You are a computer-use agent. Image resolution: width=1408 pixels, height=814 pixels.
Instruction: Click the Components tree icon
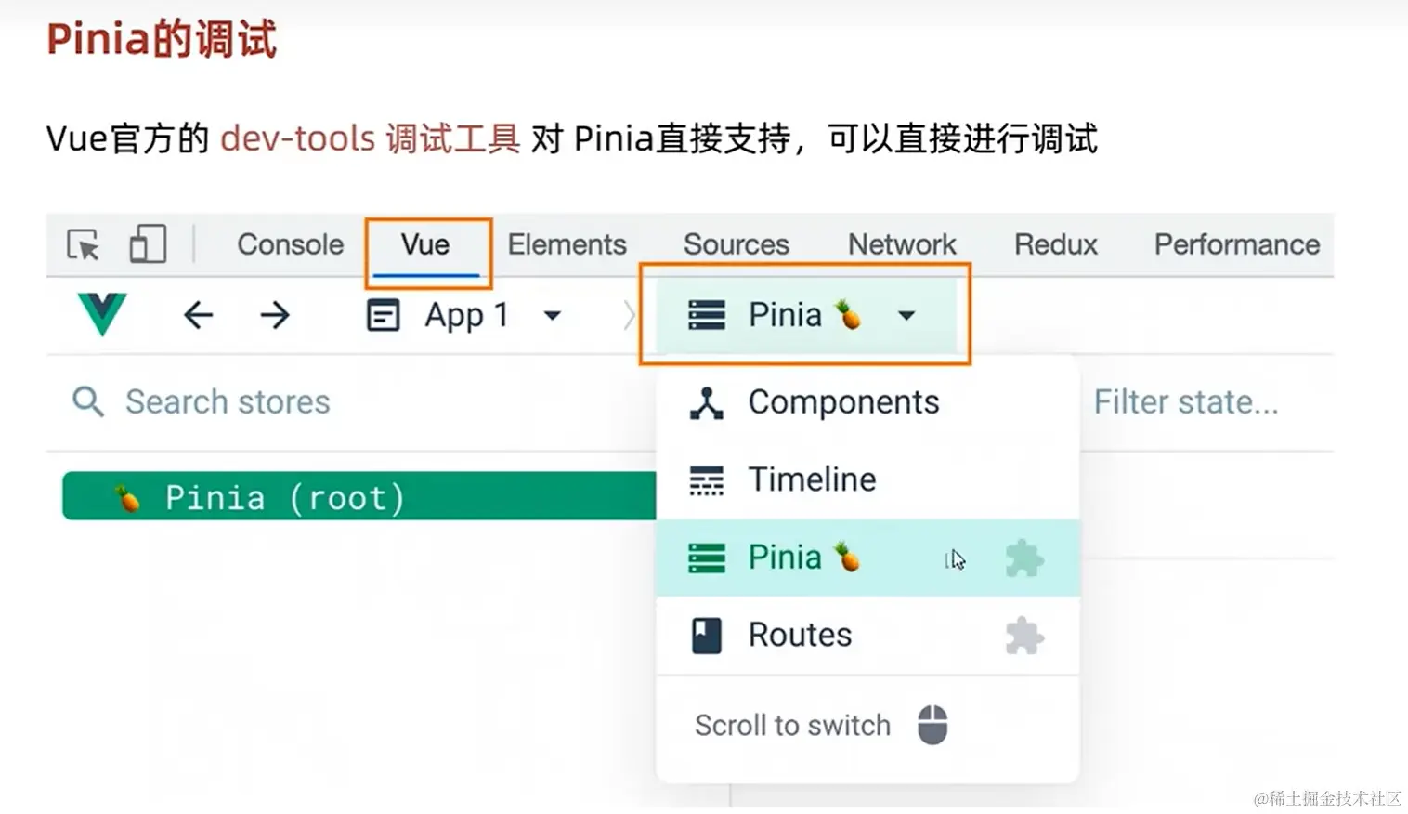pyautogui.click(x=707, y=402)
